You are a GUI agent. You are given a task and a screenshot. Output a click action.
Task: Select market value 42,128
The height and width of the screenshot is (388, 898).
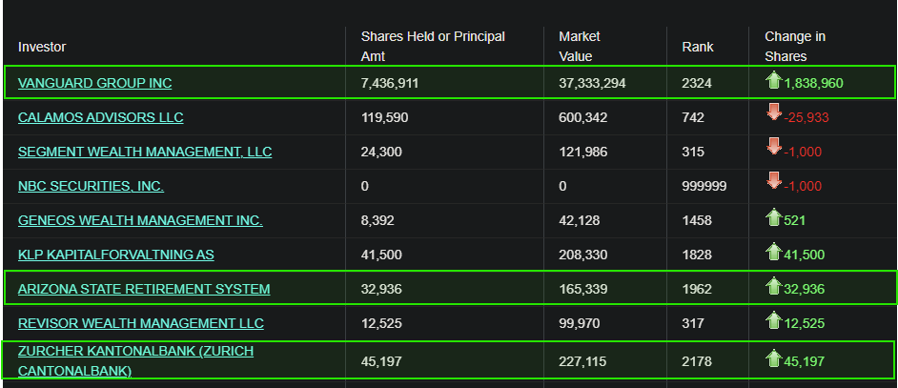tap(580, 221)
